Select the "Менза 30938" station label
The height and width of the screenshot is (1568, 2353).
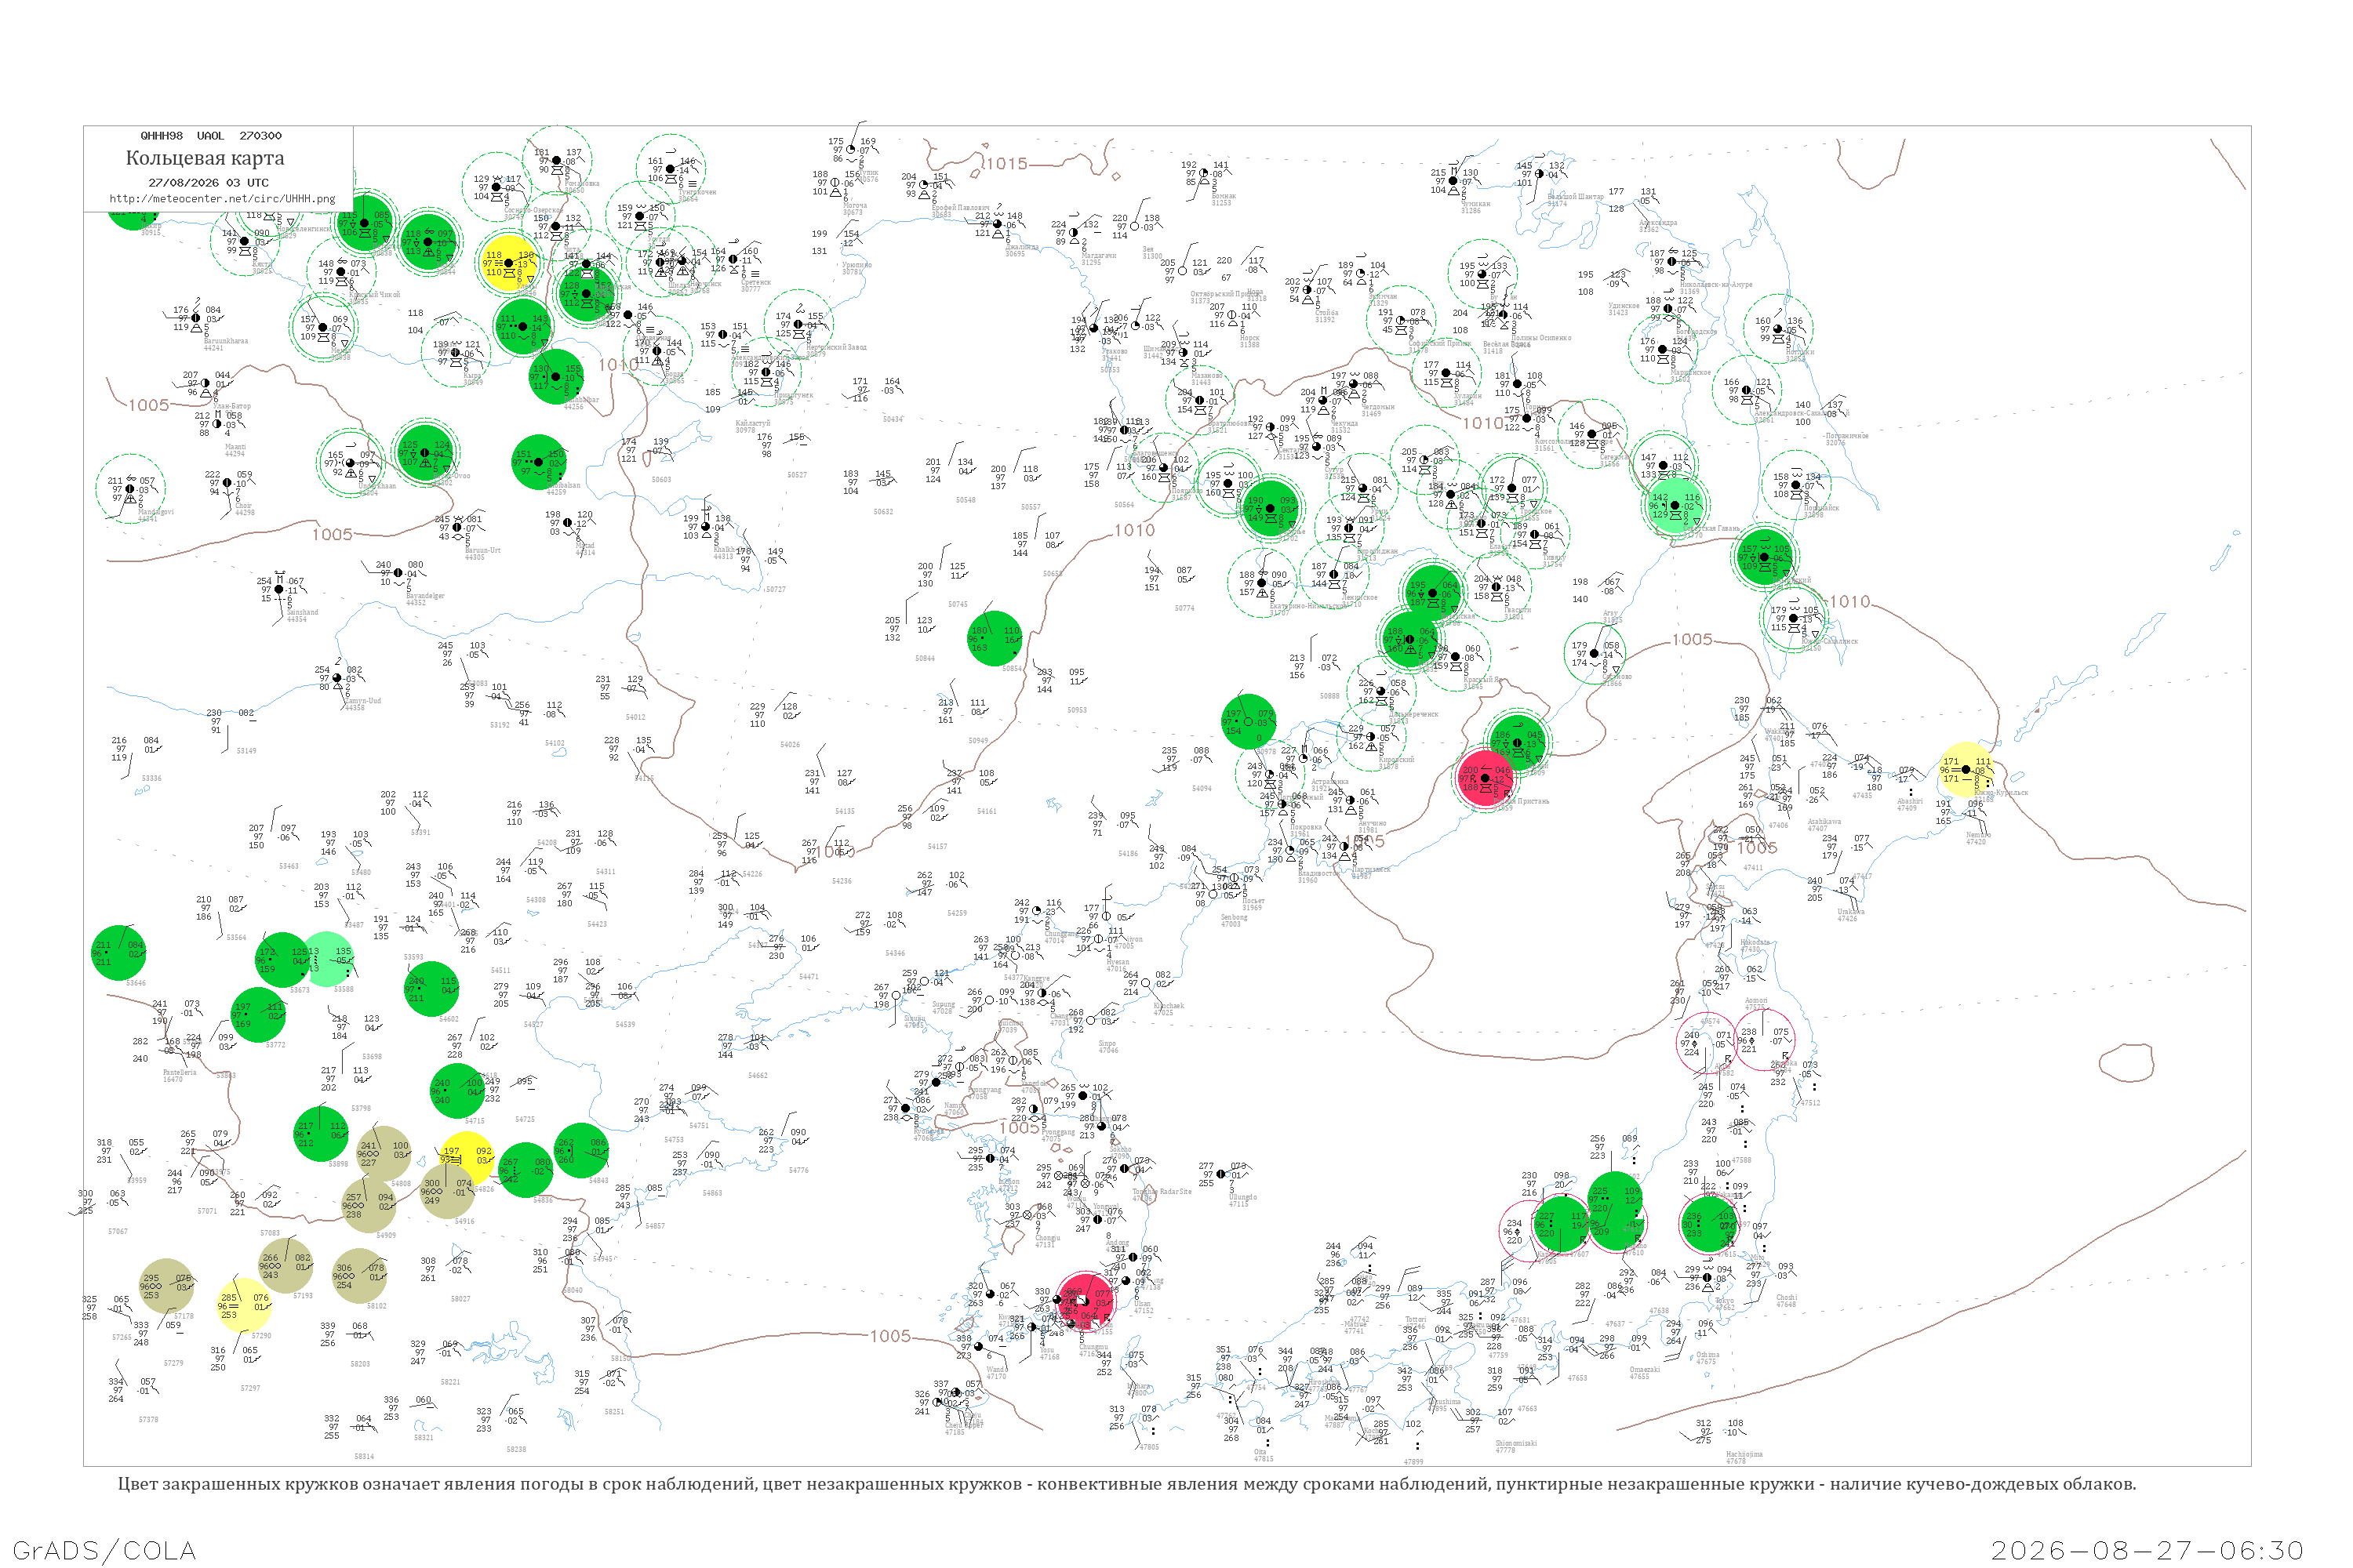[340, 353]
